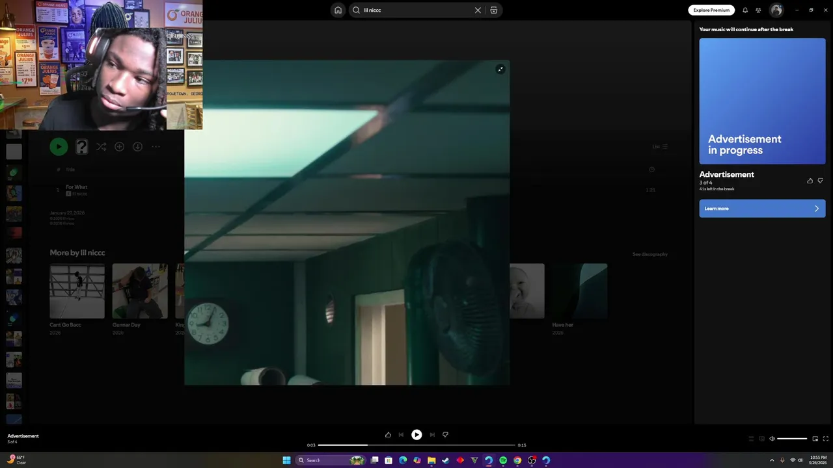833x468 pixels.
Task: Launch Microsoft Edge from taskbar
Action: (403, 460)
